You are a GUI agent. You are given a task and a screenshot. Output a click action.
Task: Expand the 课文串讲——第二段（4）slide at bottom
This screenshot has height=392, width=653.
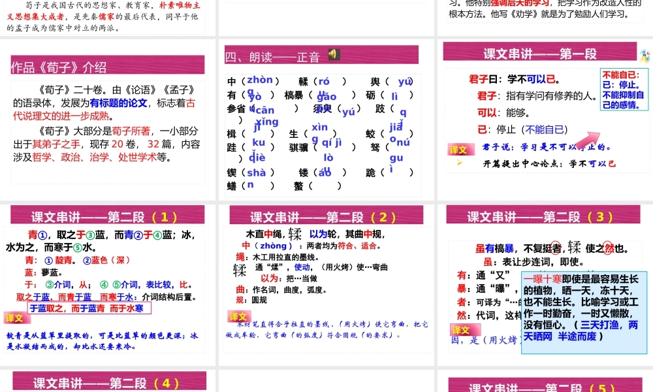[x=108, y=381]
